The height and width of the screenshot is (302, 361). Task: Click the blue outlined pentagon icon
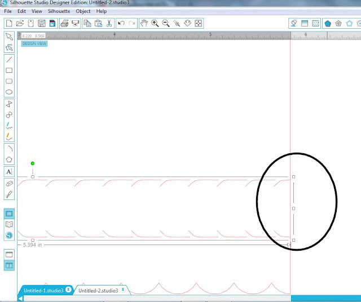pos(349,23)
